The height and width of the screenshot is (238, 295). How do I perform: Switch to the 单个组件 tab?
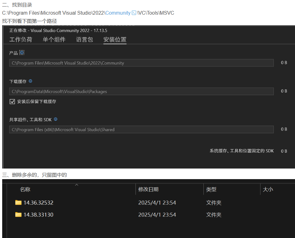tap(54, 40)
